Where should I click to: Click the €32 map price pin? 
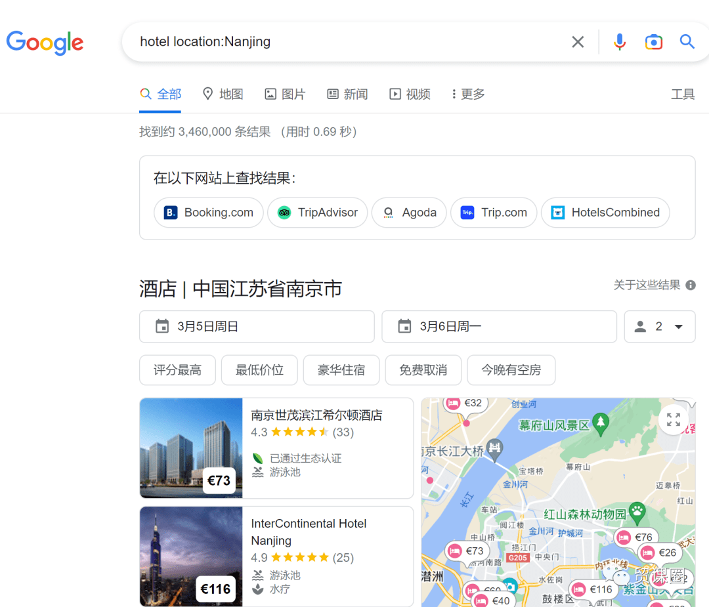click(465, 403)
